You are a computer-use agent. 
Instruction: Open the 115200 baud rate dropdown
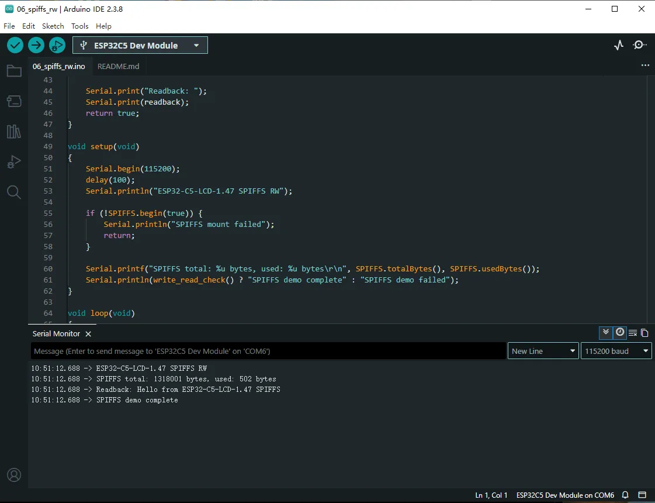(x=616, y=351)
